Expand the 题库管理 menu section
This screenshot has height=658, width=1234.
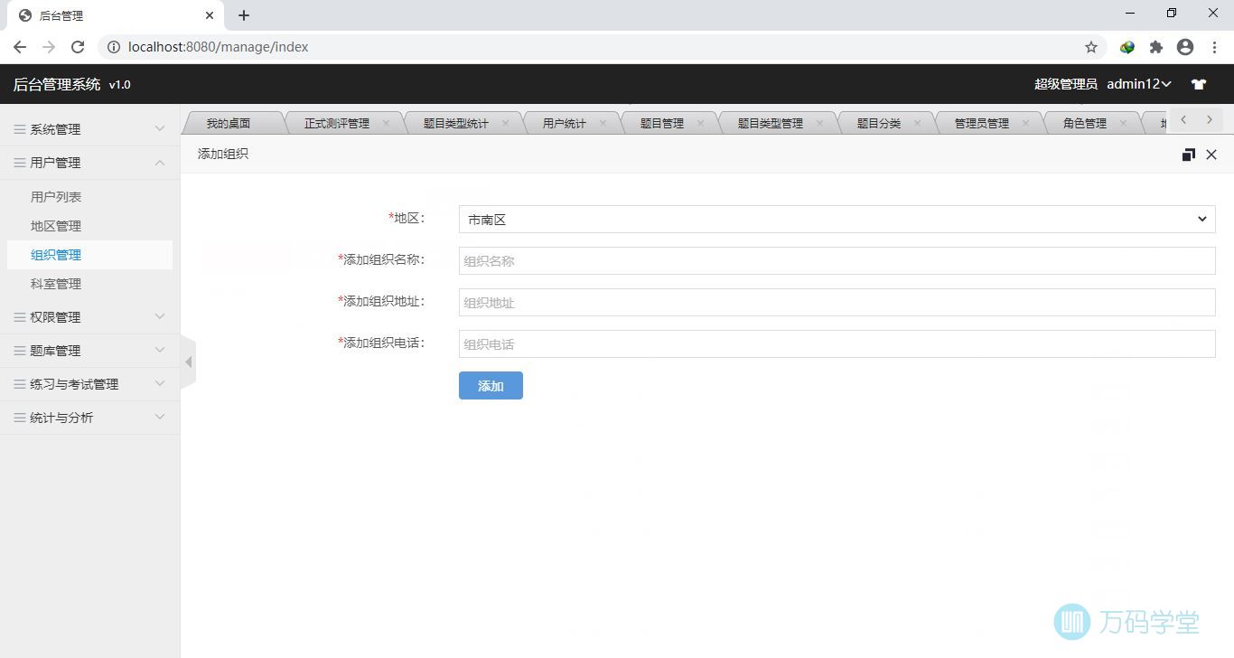(x=89, y=351)
